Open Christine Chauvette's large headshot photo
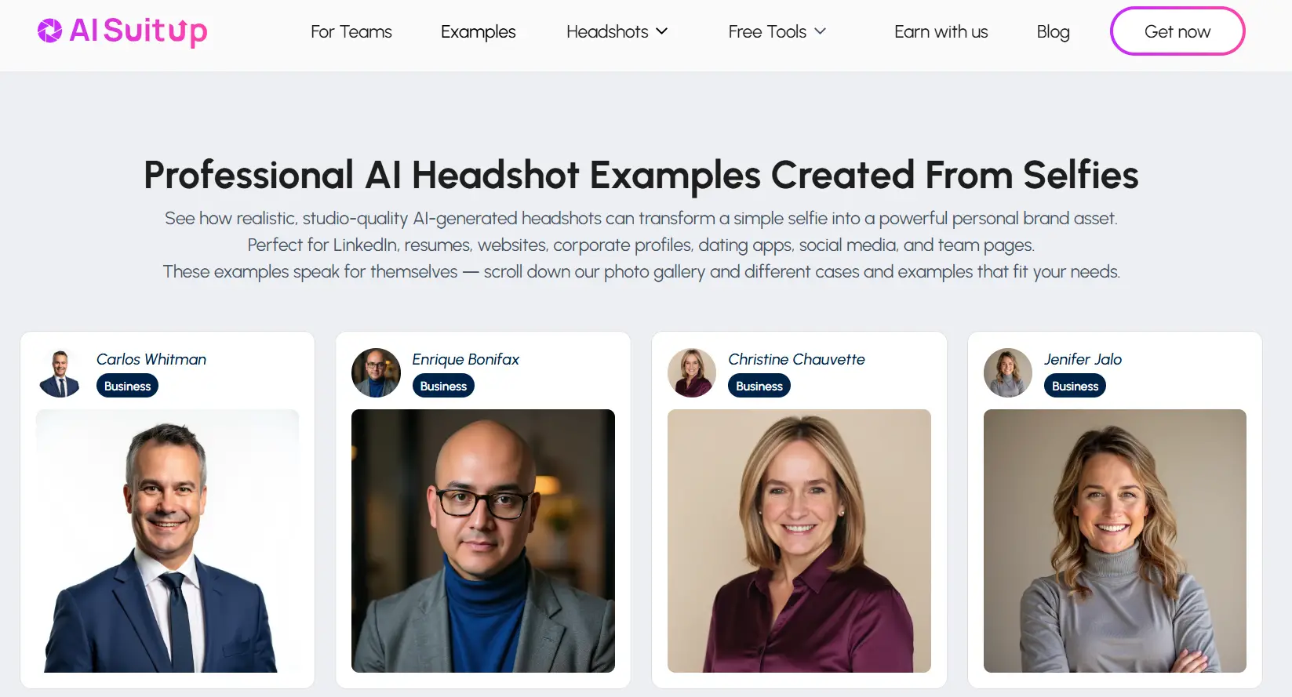 point(799,541)
